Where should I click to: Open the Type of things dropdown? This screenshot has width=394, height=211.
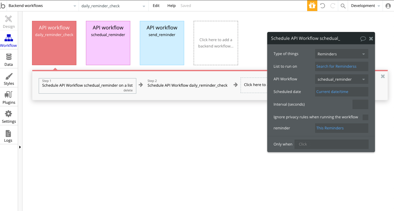(x=342, y=54)
